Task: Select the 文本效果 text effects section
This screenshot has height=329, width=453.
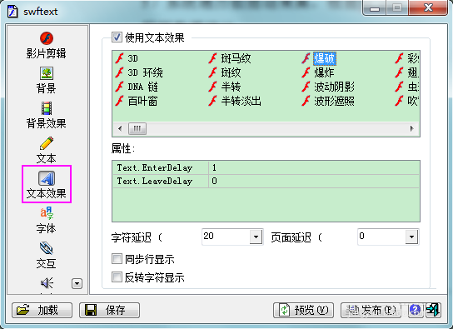Action: click(47, 185)
